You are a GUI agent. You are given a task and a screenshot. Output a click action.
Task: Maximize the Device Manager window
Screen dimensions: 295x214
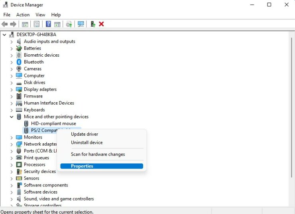click(269, 5)
